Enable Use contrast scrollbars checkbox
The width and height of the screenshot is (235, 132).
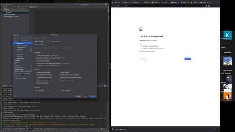pyautogui.click(x=36, y=61)
